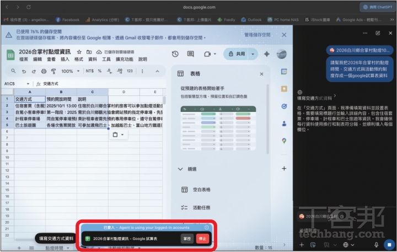Viewport: 397px width, 252px height.
Task: Collapse the toolbar with the up chevron
Action: tap(157, 72)
